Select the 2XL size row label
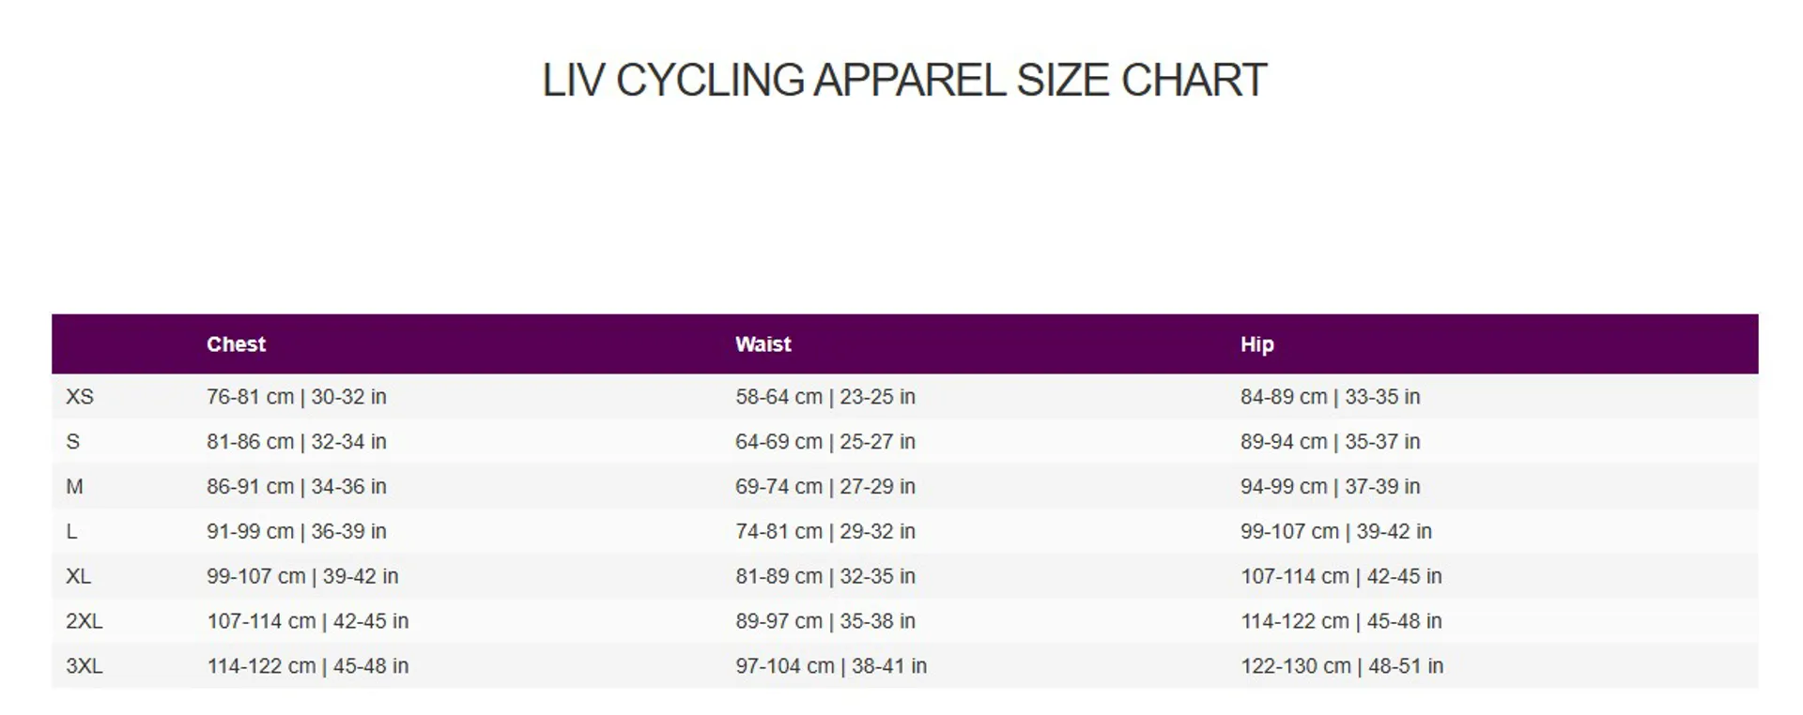 85,621
